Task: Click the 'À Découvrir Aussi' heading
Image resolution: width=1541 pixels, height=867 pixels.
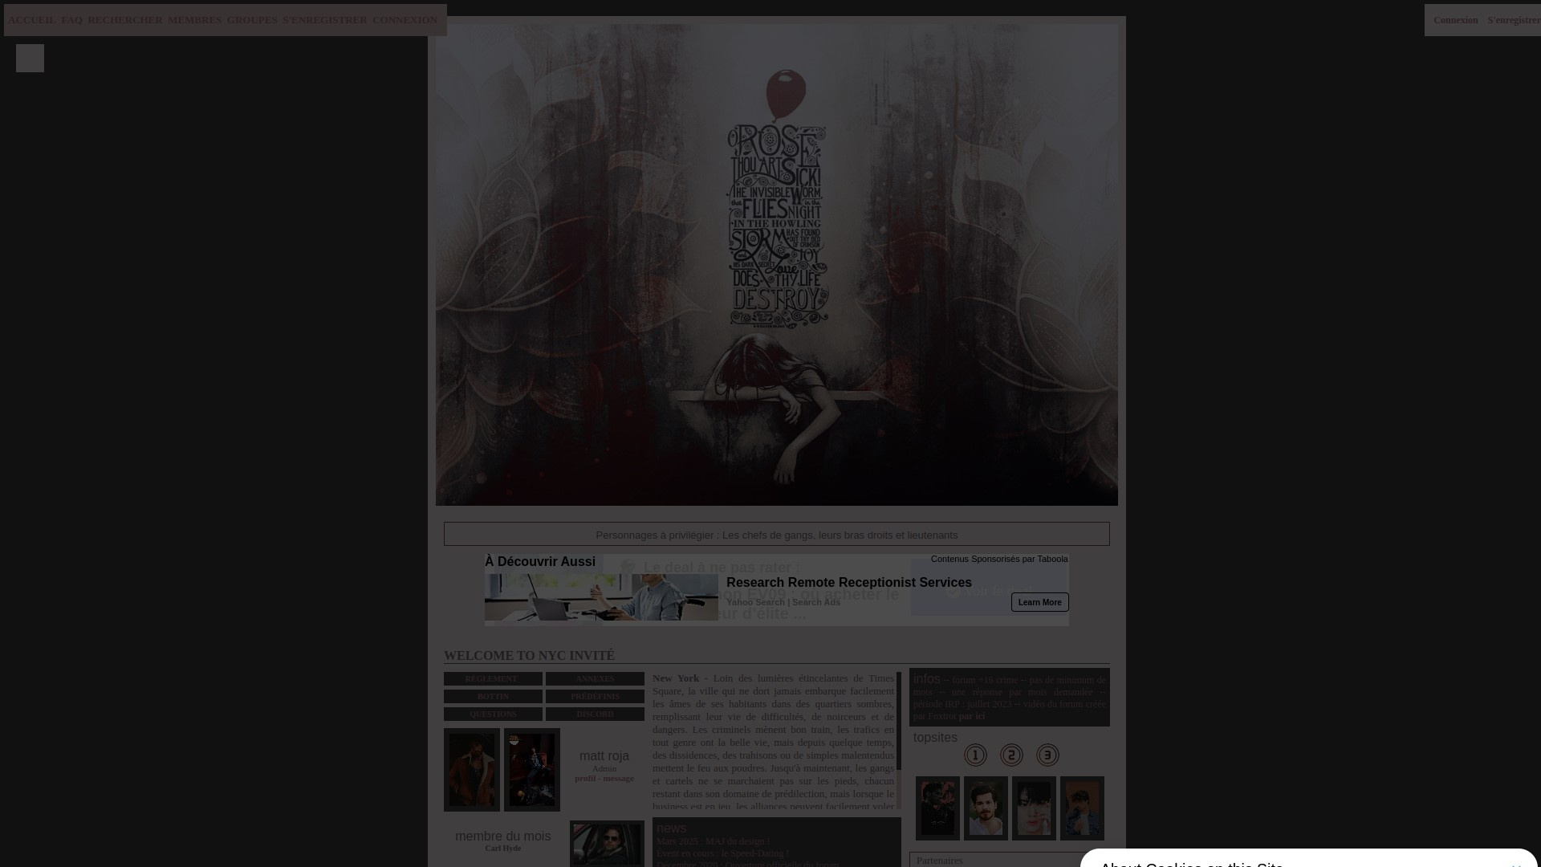Action: (x=540, y=562)
